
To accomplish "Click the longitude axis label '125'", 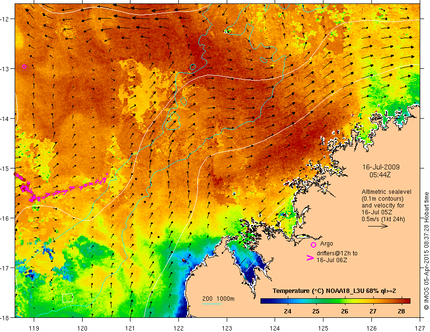I will tap(323, 328).
